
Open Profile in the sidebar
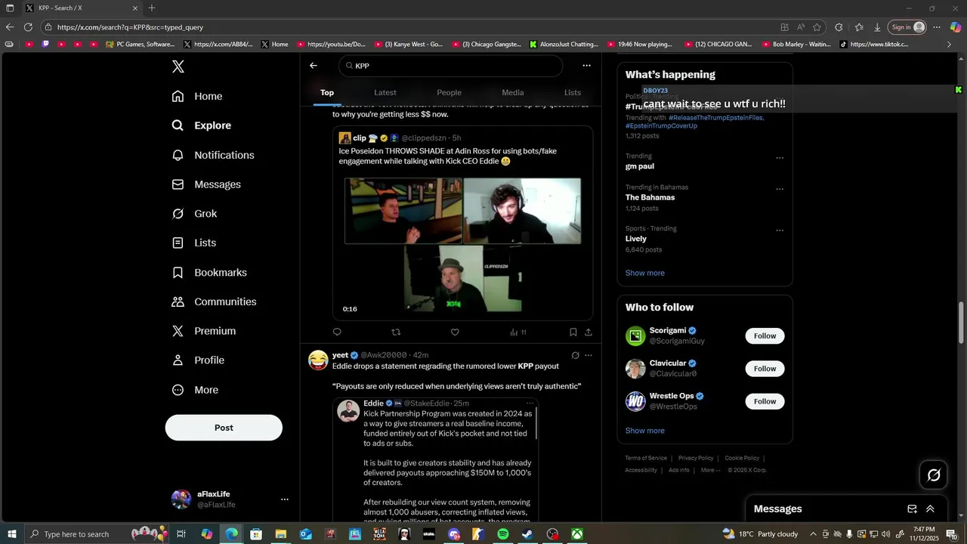coord(198,360)
